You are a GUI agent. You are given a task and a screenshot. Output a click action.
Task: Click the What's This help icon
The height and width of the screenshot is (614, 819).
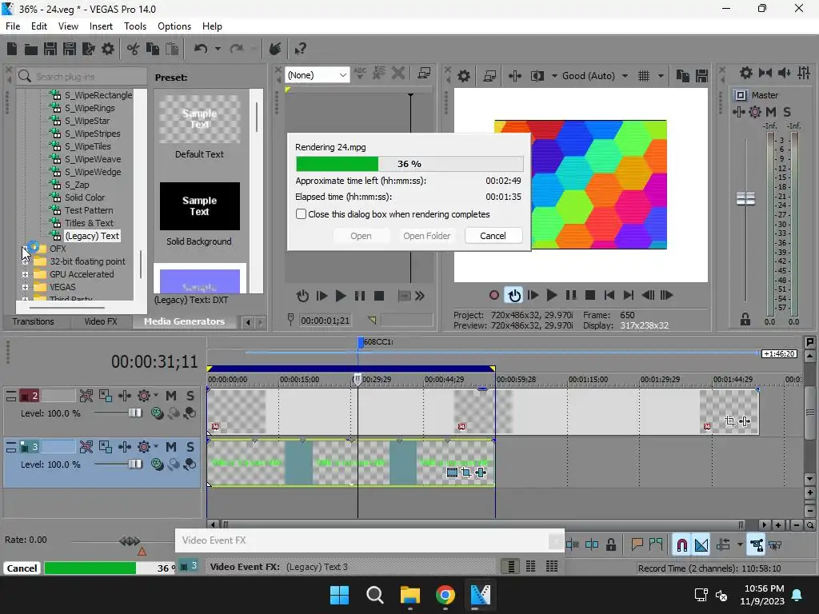coord(301,49)
